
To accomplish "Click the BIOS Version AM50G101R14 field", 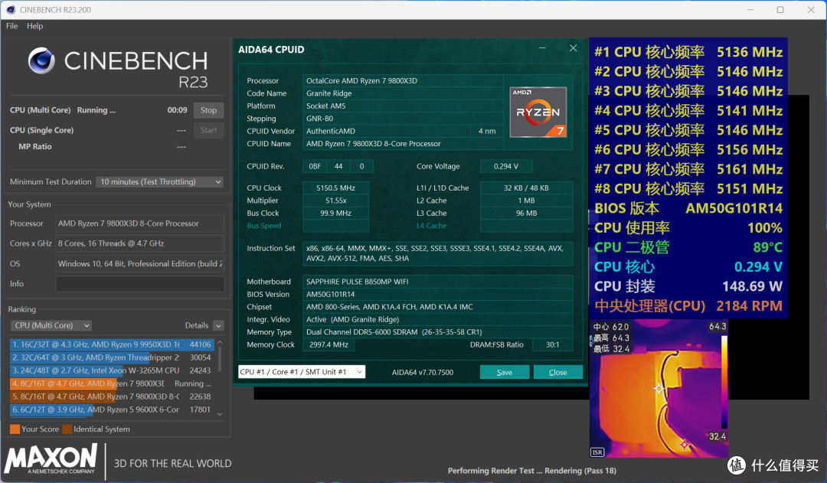I will click(x=438, y=294).
